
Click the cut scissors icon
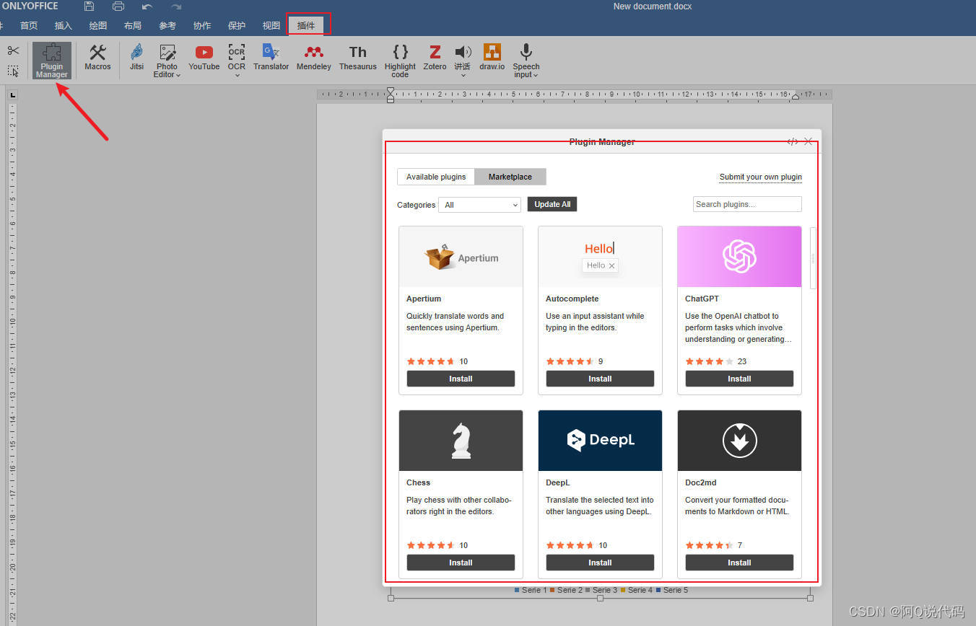click(x=13, y=50)
